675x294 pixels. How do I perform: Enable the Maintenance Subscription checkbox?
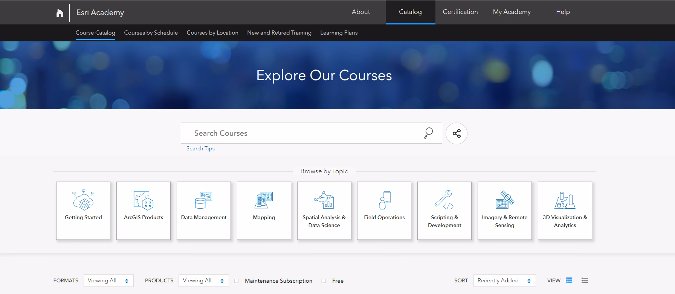236,281
